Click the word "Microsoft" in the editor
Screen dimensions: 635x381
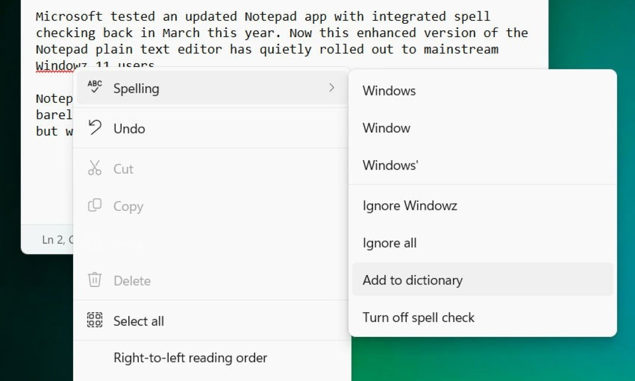(x=69, y=16)
